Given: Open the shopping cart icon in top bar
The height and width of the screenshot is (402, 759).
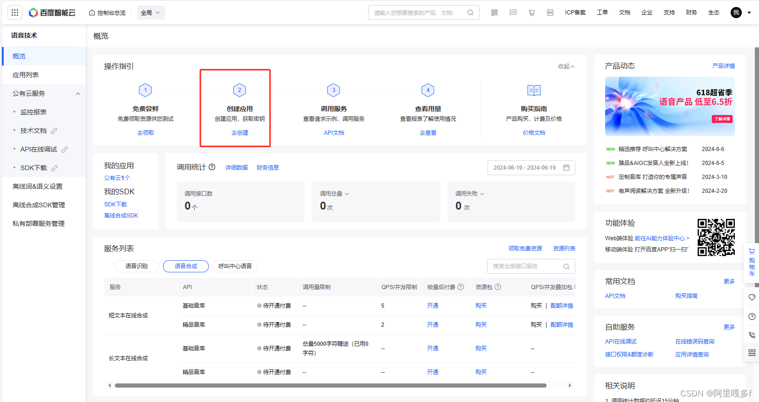Looking at the screenshot, I should tap(532, 13).
